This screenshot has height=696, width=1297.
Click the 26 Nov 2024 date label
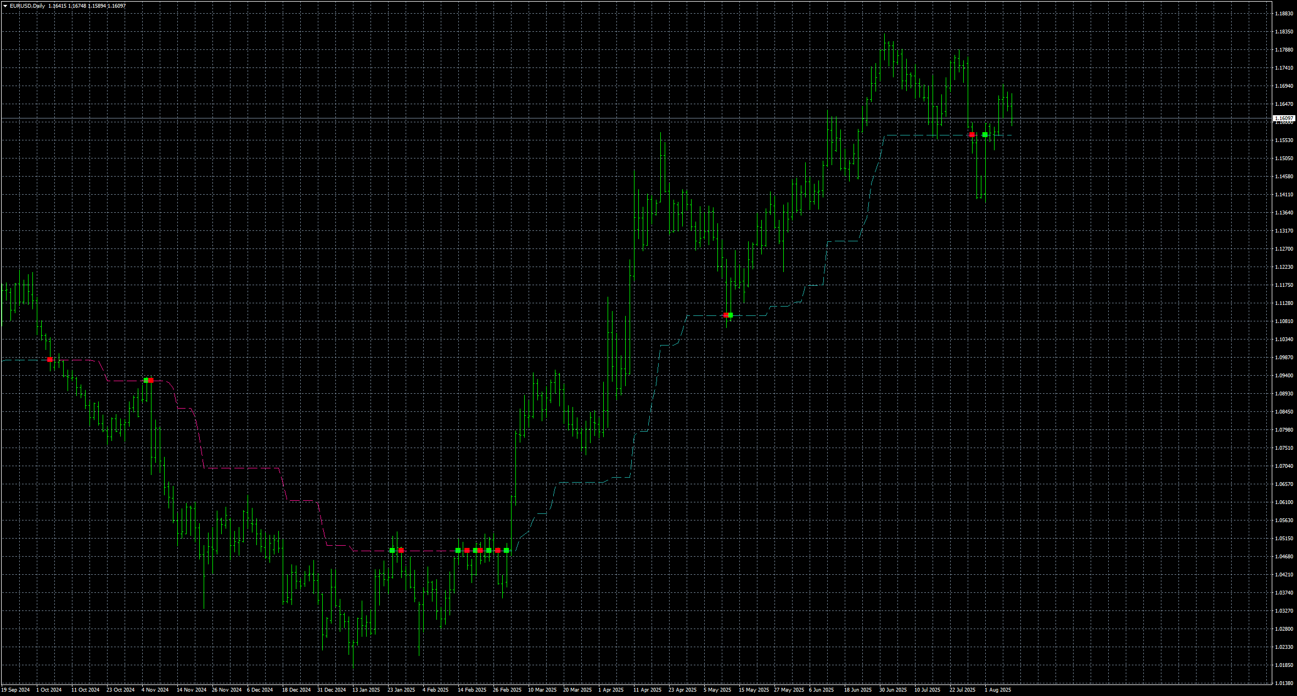coord(226,690)
